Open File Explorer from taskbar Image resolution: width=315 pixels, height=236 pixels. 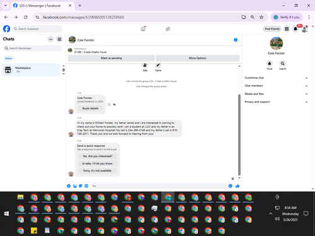click(20, 197)
